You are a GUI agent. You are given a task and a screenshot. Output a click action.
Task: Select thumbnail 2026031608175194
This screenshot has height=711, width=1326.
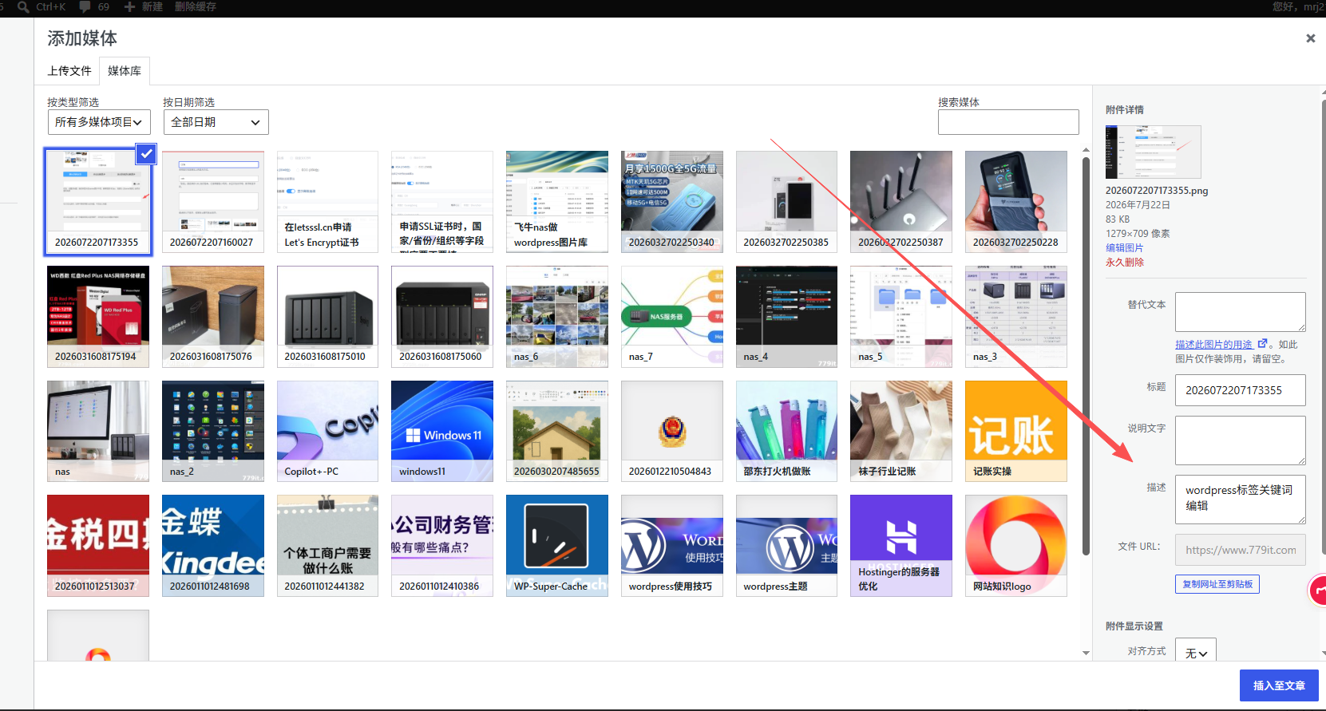98,317
